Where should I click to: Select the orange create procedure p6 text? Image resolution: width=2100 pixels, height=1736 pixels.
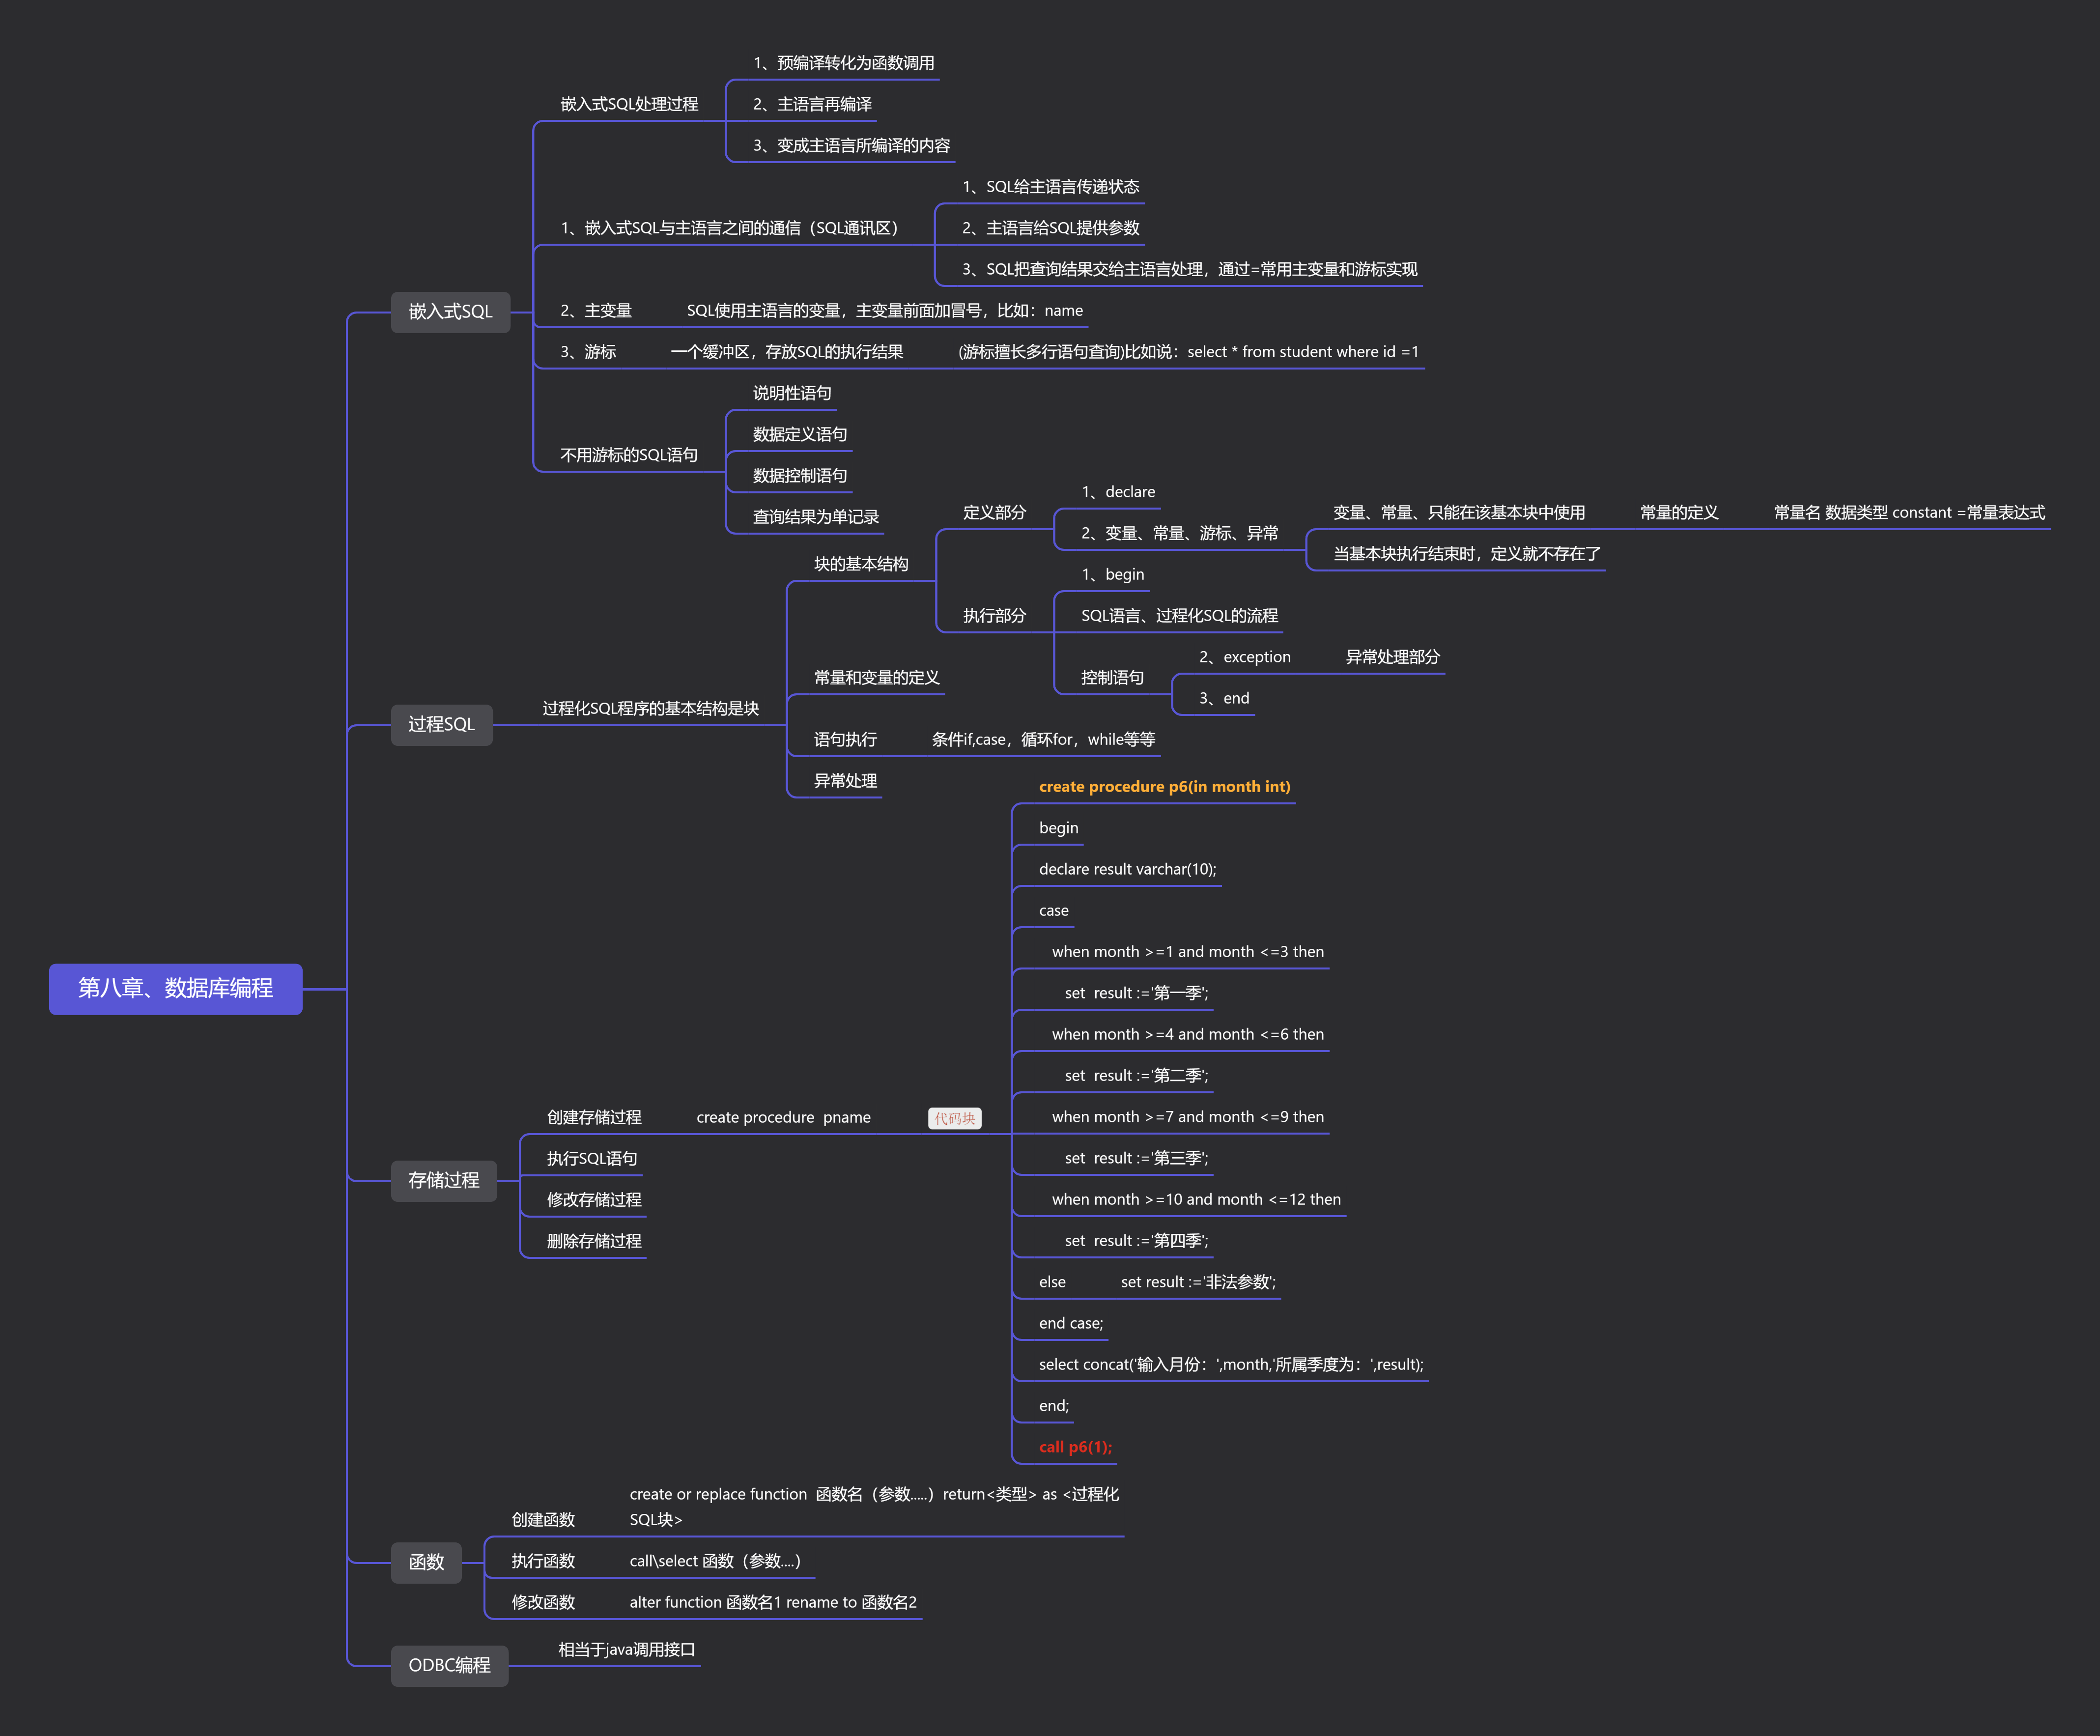(1164, 787)
